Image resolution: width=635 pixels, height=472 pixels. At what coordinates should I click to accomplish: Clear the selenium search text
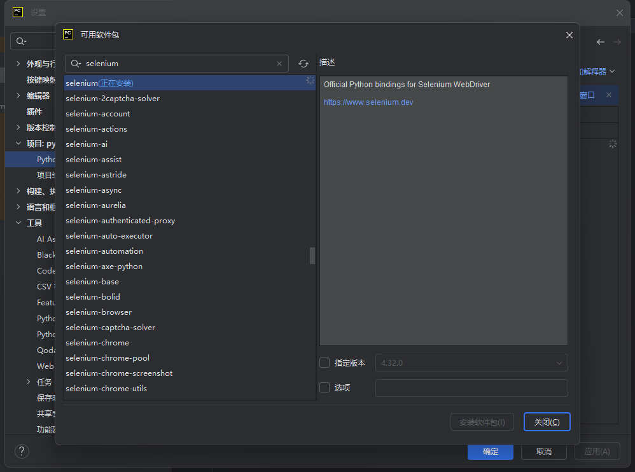point(279,64)
